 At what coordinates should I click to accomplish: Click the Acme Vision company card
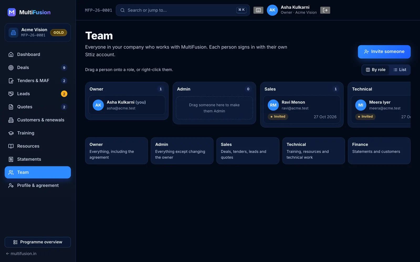tap(38, 32)
